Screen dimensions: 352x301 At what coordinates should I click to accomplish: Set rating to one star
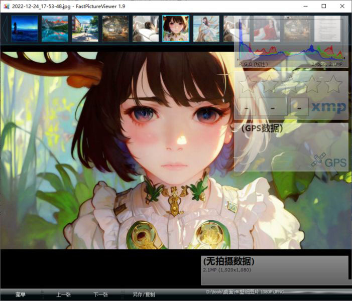(x=247, y=84)
